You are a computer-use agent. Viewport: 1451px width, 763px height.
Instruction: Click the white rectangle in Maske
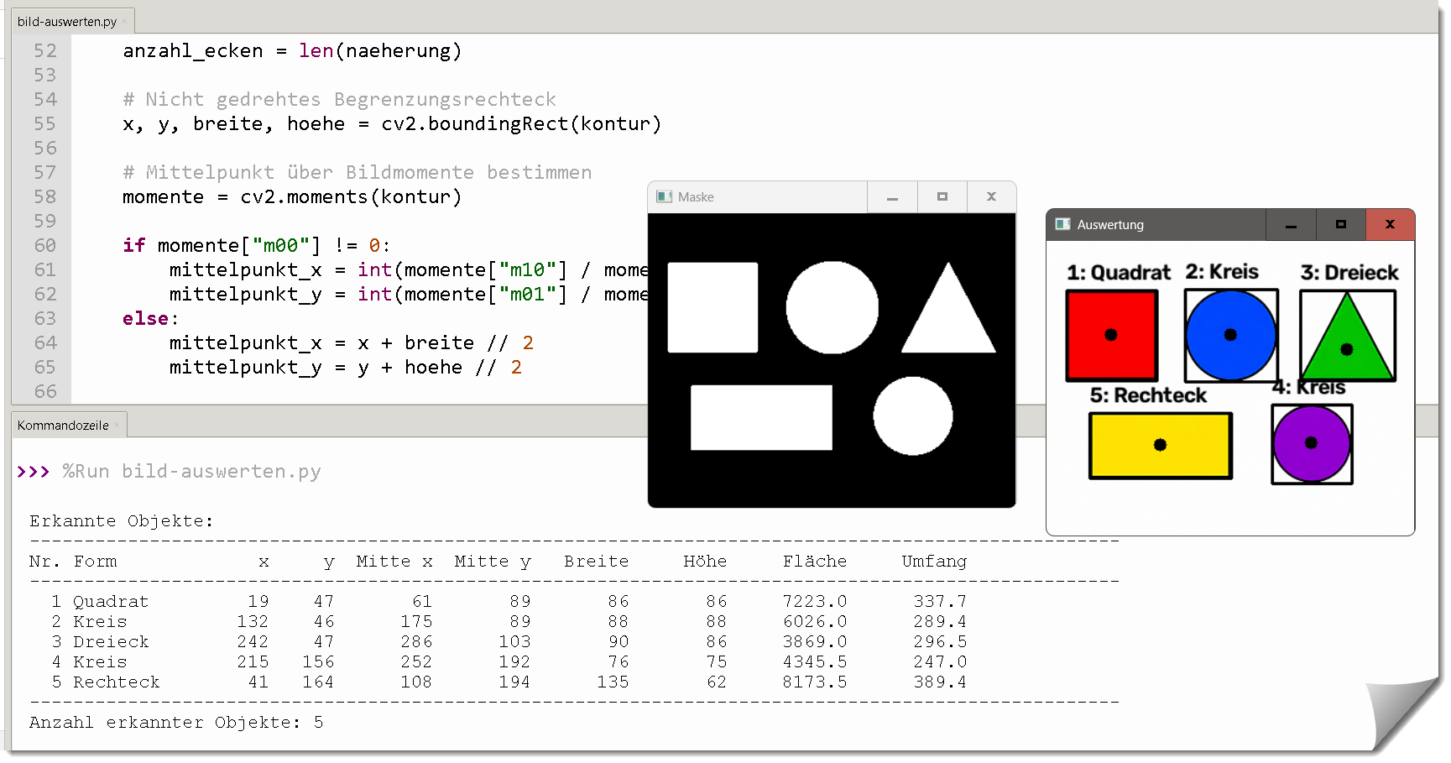[761, 418]
